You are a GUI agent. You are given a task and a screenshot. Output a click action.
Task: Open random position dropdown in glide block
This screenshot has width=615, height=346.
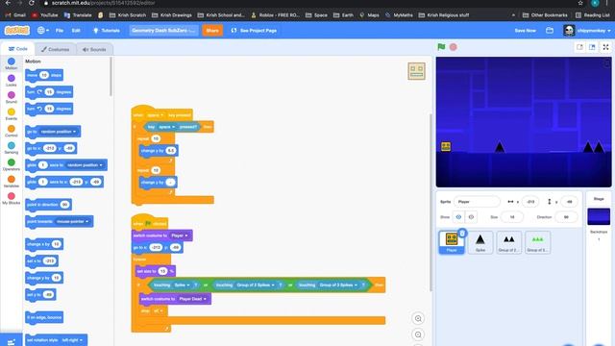pyautogui.click(x=85, y=165)
